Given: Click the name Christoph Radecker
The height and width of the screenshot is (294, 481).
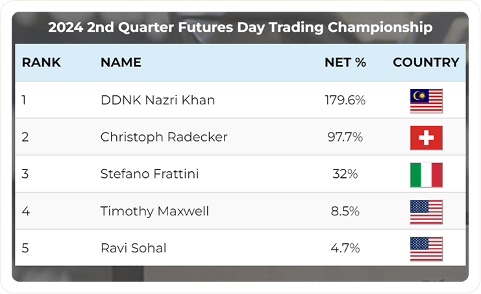Looking at the screenshot, I should [x=164, y=138].
